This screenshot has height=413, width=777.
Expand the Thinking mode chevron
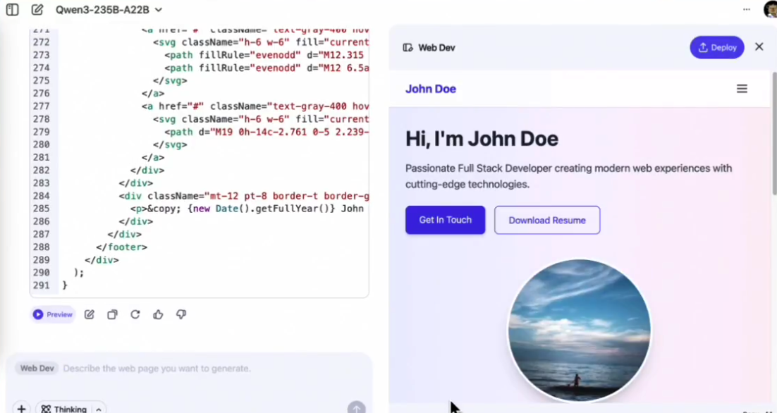click(99, 409)
